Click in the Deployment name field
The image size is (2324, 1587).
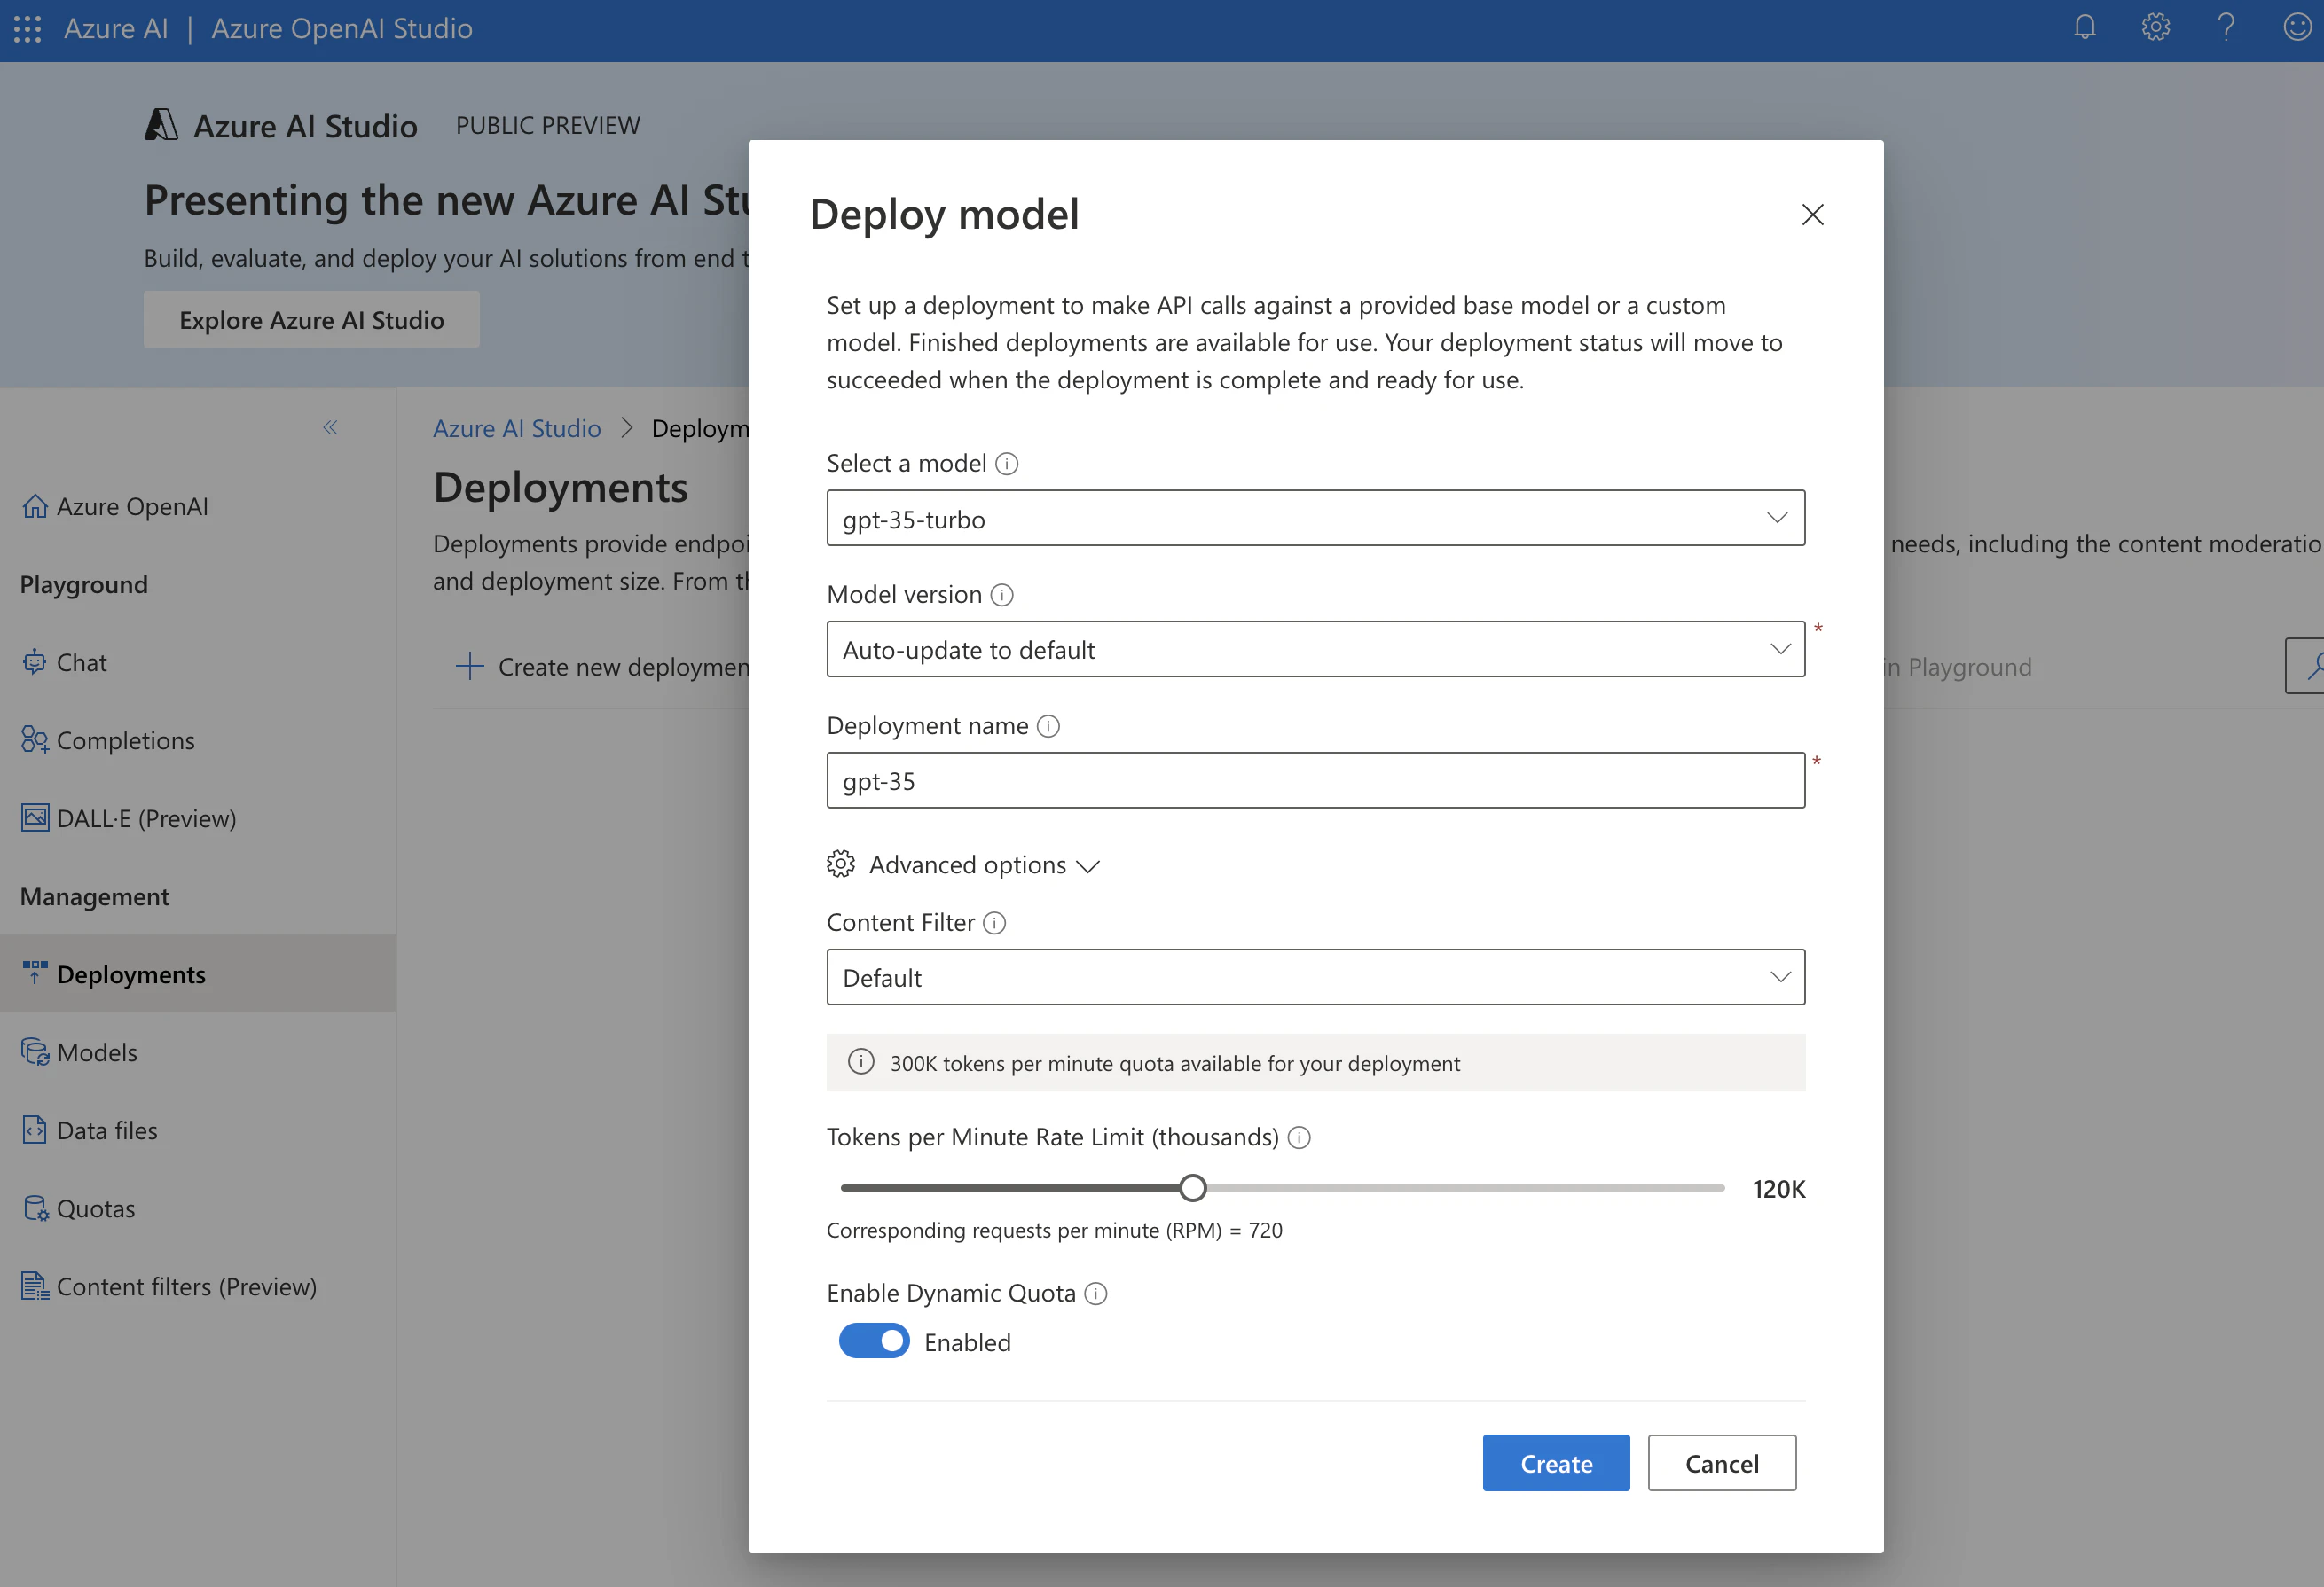point(1315,780)
